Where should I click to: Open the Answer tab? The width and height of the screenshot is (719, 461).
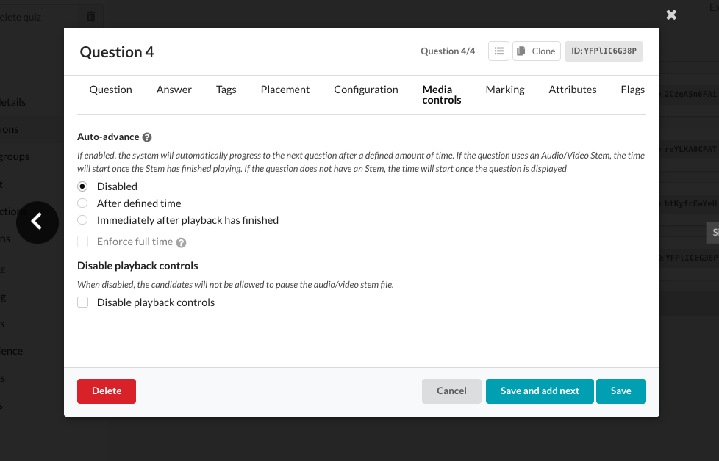pos(174,90)
